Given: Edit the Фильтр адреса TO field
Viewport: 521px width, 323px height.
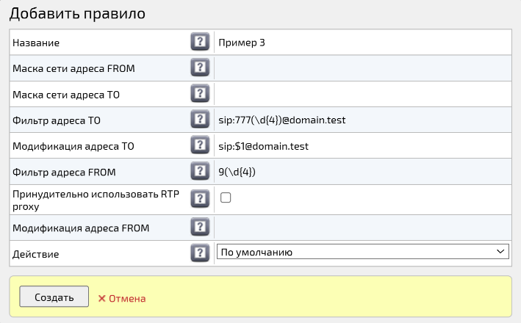Looking at the screenshot, I should click(x=363, y=120).
